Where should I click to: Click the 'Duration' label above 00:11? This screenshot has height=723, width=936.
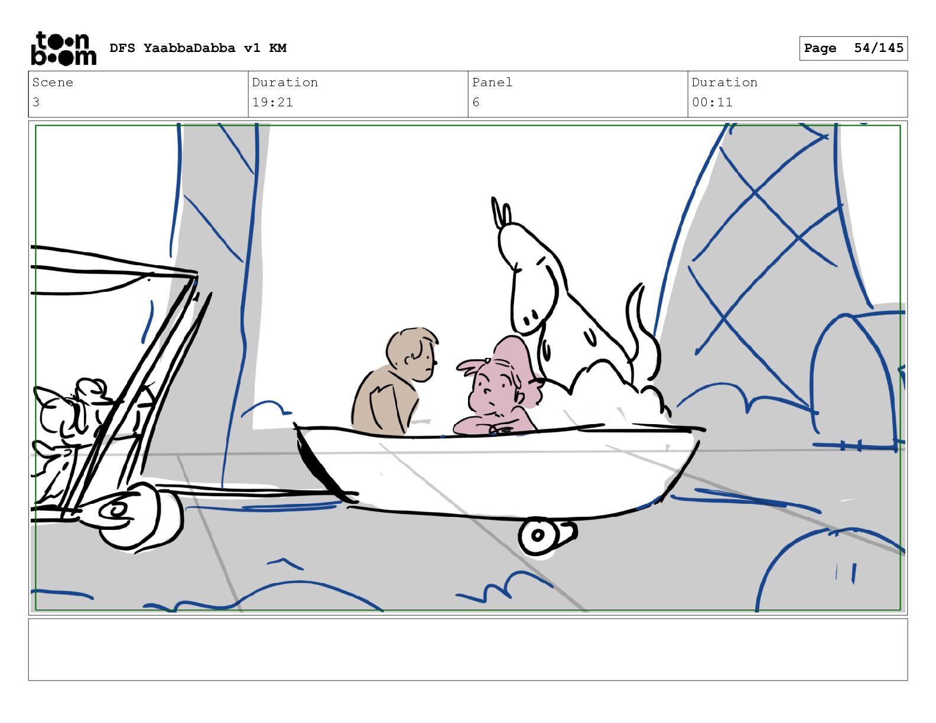pyautogui.click(x=724, y=82)
